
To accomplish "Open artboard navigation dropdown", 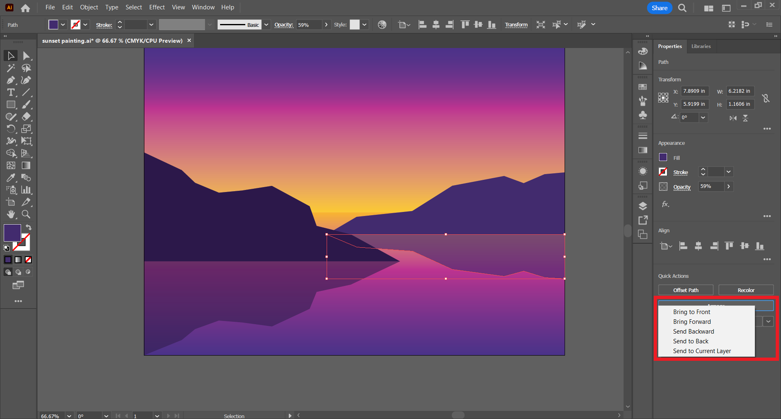I will pos(157,416).
